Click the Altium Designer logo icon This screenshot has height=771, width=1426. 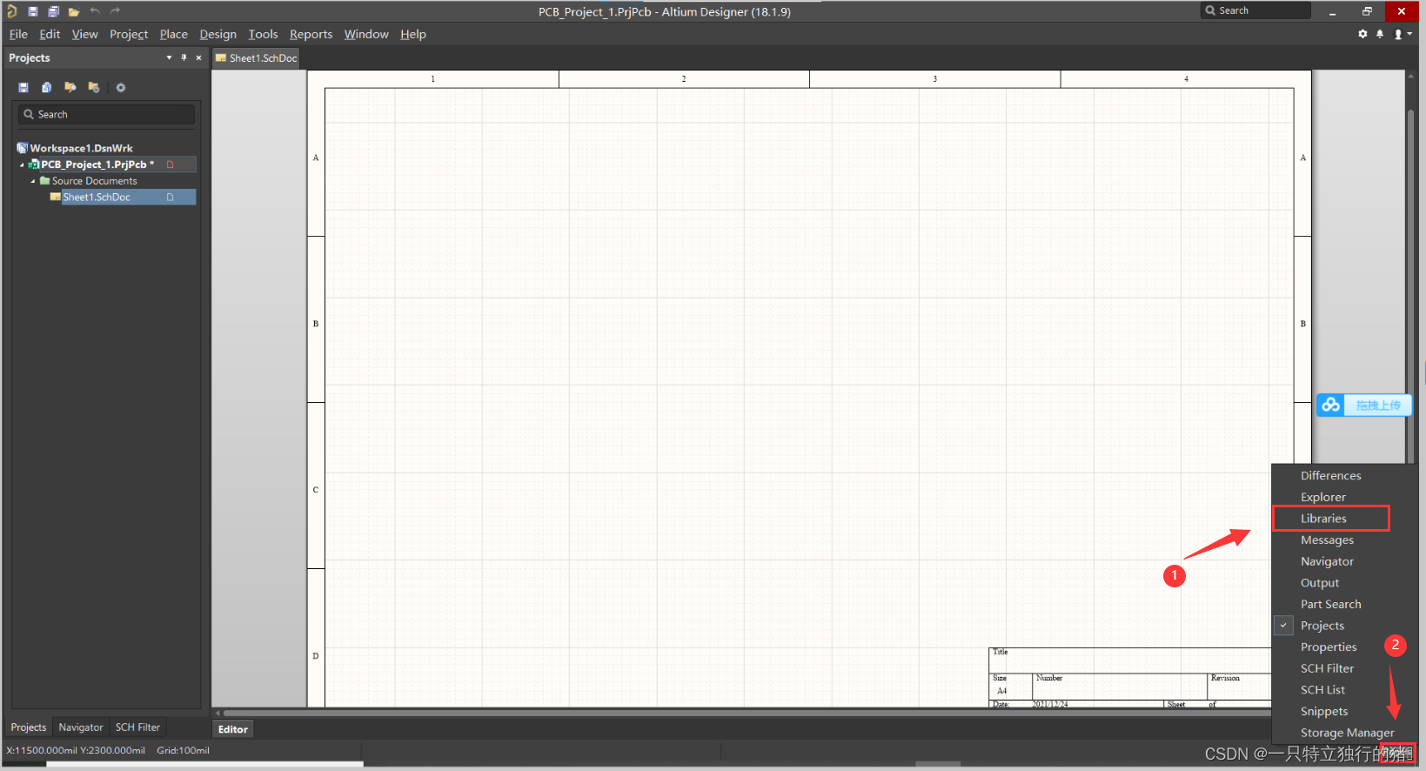[12, 11]
